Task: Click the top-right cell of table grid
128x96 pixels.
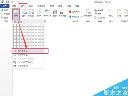Action: coord(42,25)
